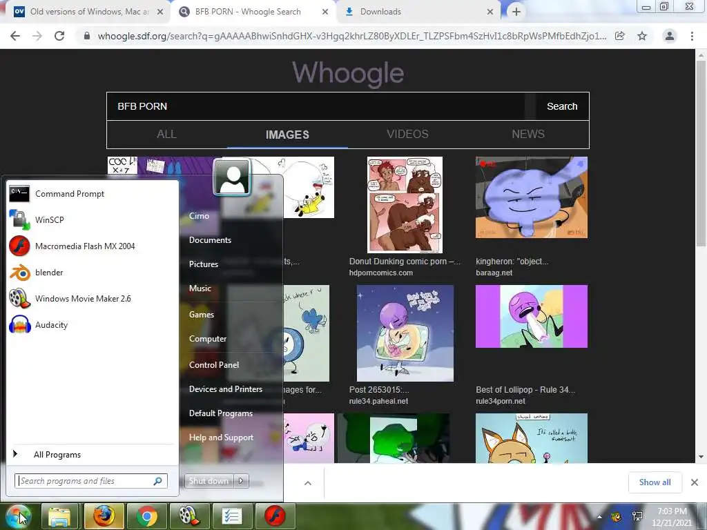Viewport: 707px width, 530px height.
Task: Open Default Programs
Action: tap(220, 413)
